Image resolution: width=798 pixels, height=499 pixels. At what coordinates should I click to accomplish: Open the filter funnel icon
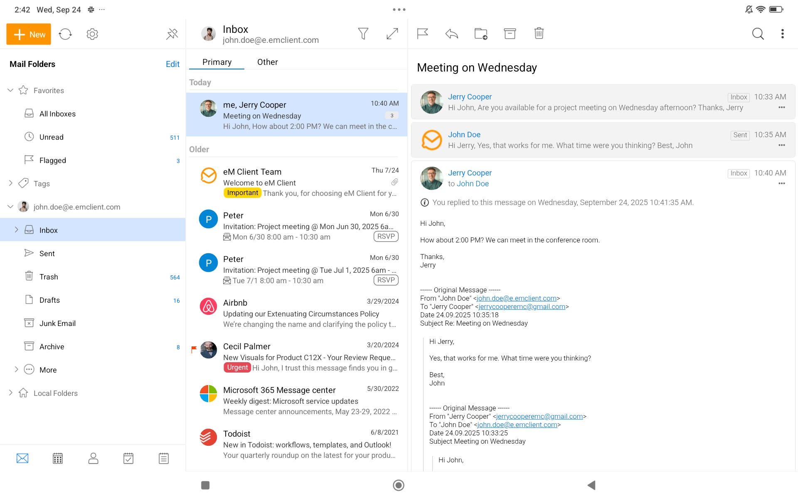pos(363,34)
